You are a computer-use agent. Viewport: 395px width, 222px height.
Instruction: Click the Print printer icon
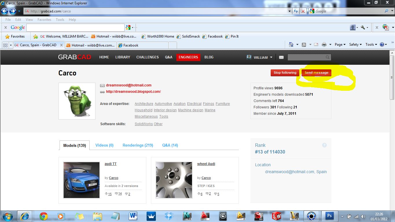point(324,45)
